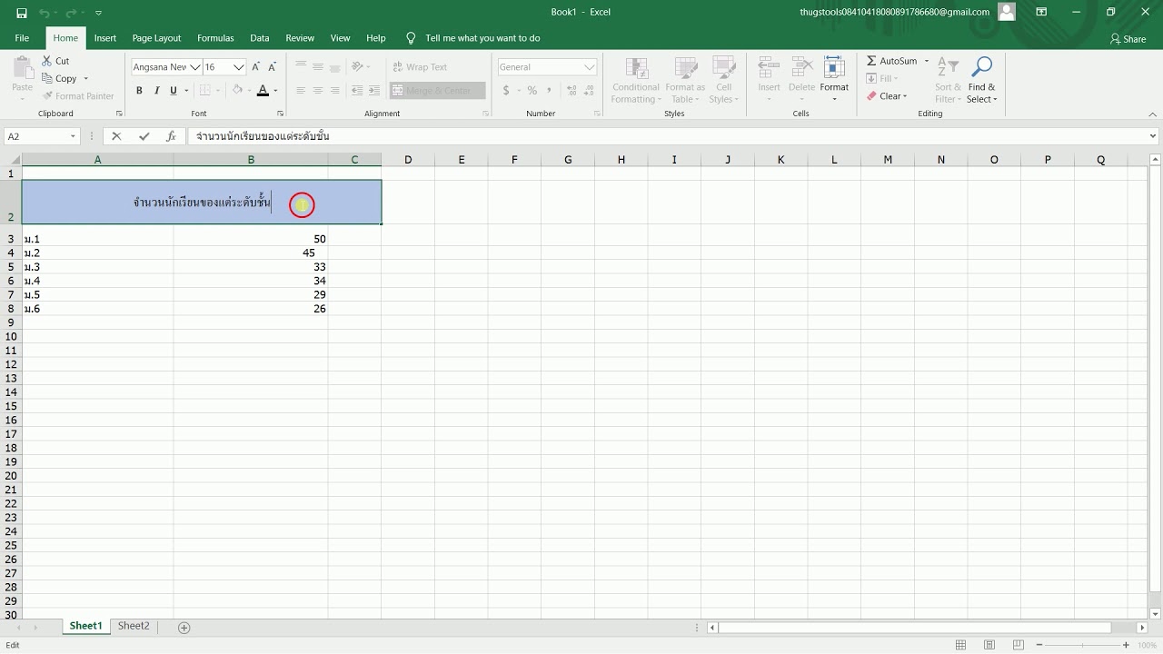Screen dimensions: 1163x654
Task: Copy the selection using the Copy icon
Action: coord(47,78)
